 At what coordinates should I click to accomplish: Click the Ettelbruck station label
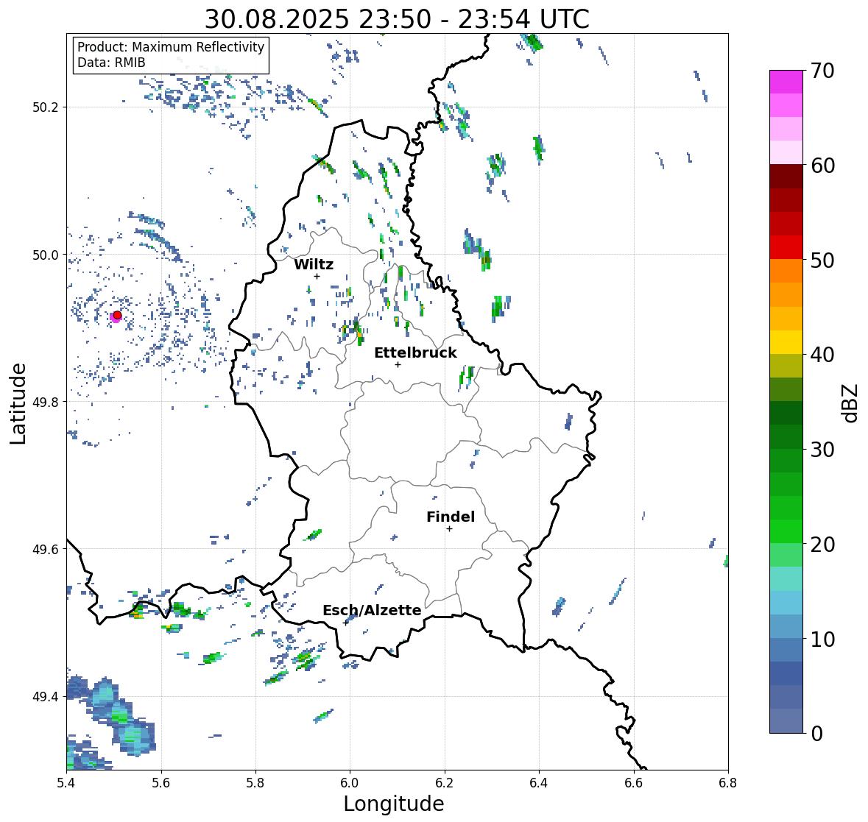pyautogui.click(x=415, y=352)
